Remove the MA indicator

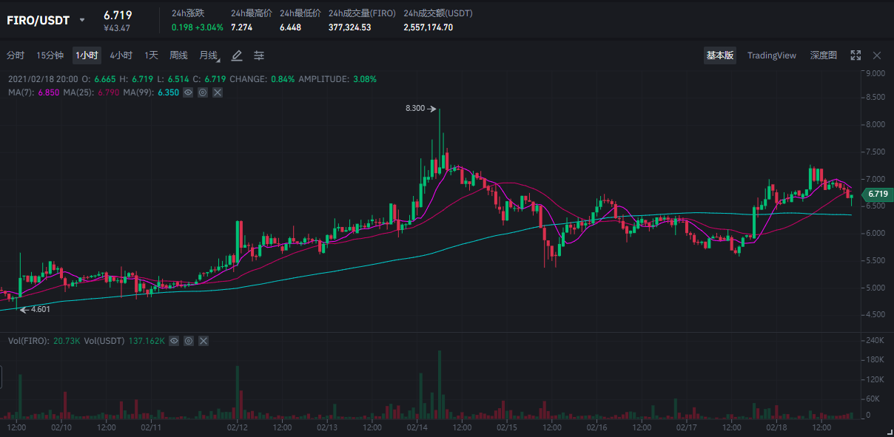[x=218, y=92]
